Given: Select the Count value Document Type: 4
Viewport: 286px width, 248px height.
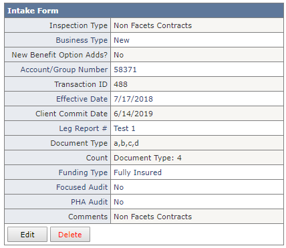Looking at the screenshot, I should click(x=148, y=158).
